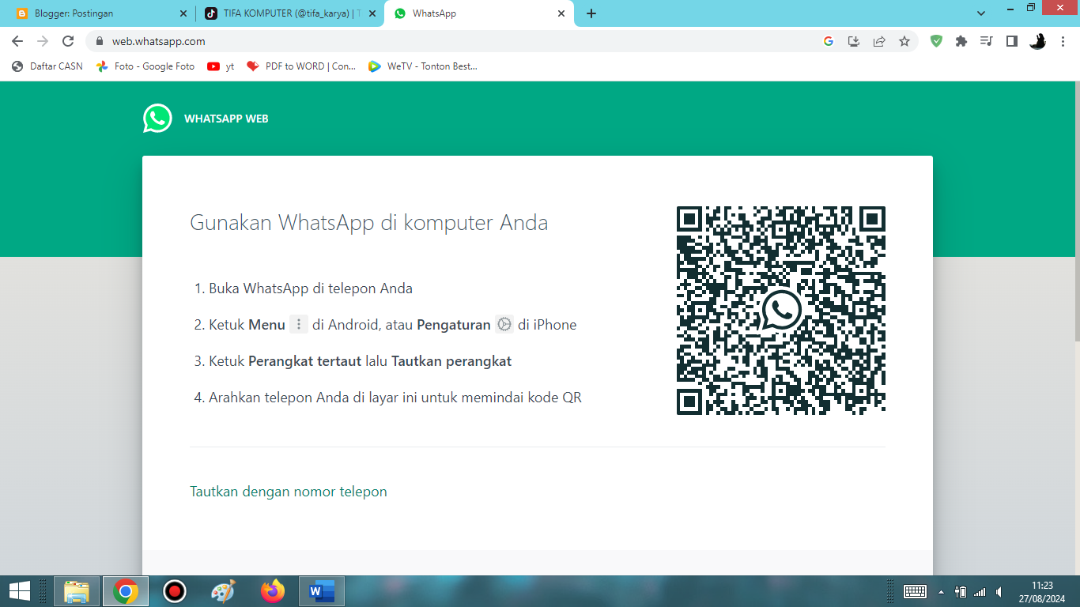Open the green shield extension
The image size is (1080, 607).
point(936,41)
